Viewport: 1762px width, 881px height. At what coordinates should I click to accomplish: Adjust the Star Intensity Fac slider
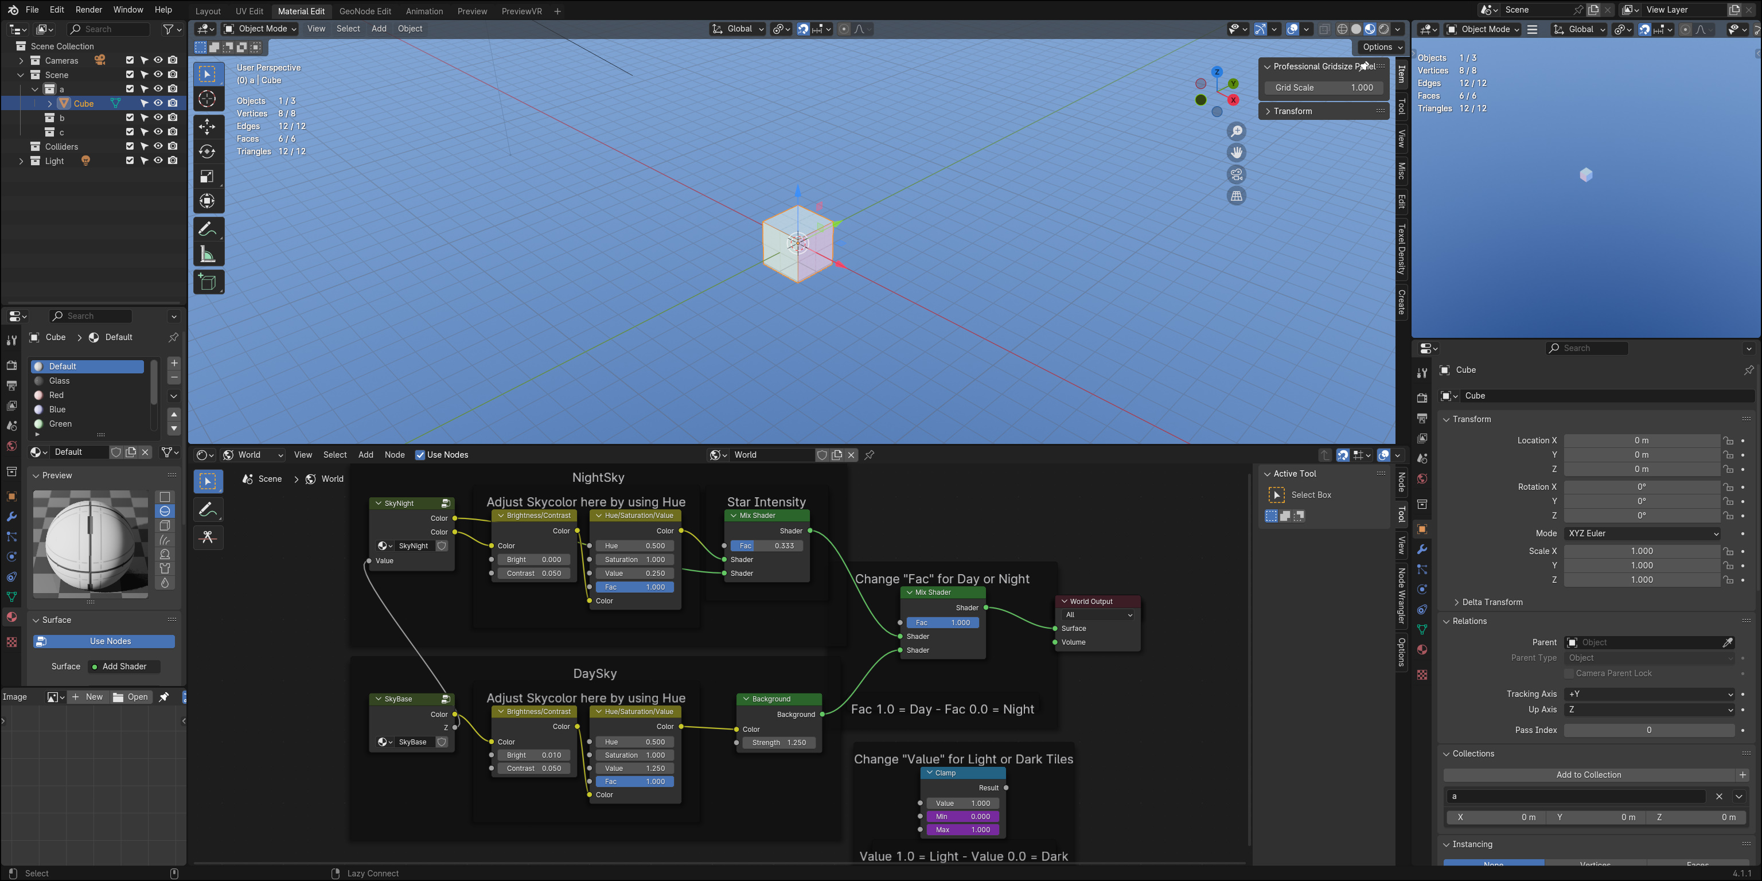766,546
